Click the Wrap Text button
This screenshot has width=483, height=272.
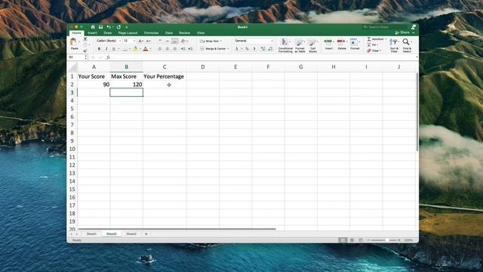pos(211,41)
